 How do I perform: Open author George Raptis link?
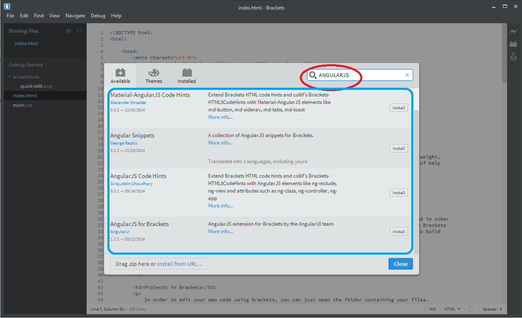[124, 143]
